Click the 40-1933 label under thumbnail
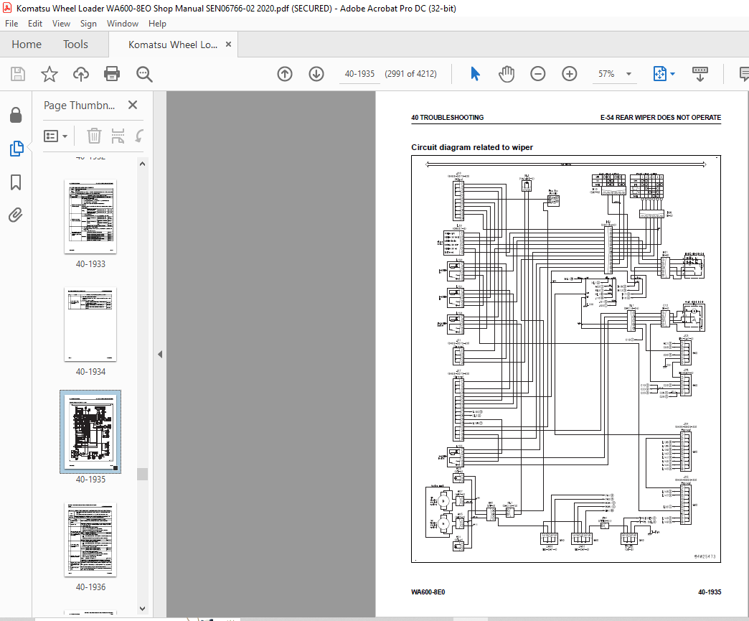749x621 pixels. tap(90, 264)
